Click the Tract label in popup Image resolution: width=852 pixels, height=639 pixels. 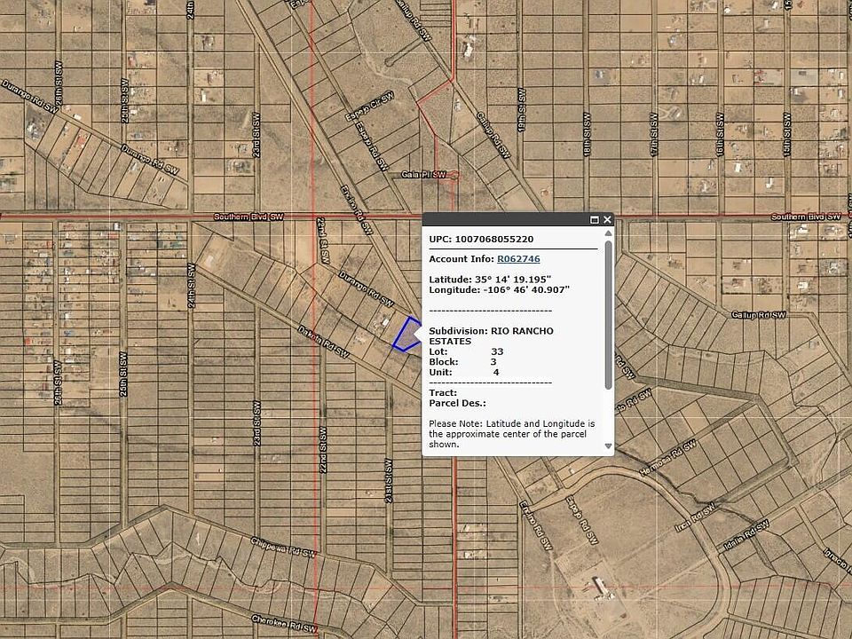pos(444,393)
